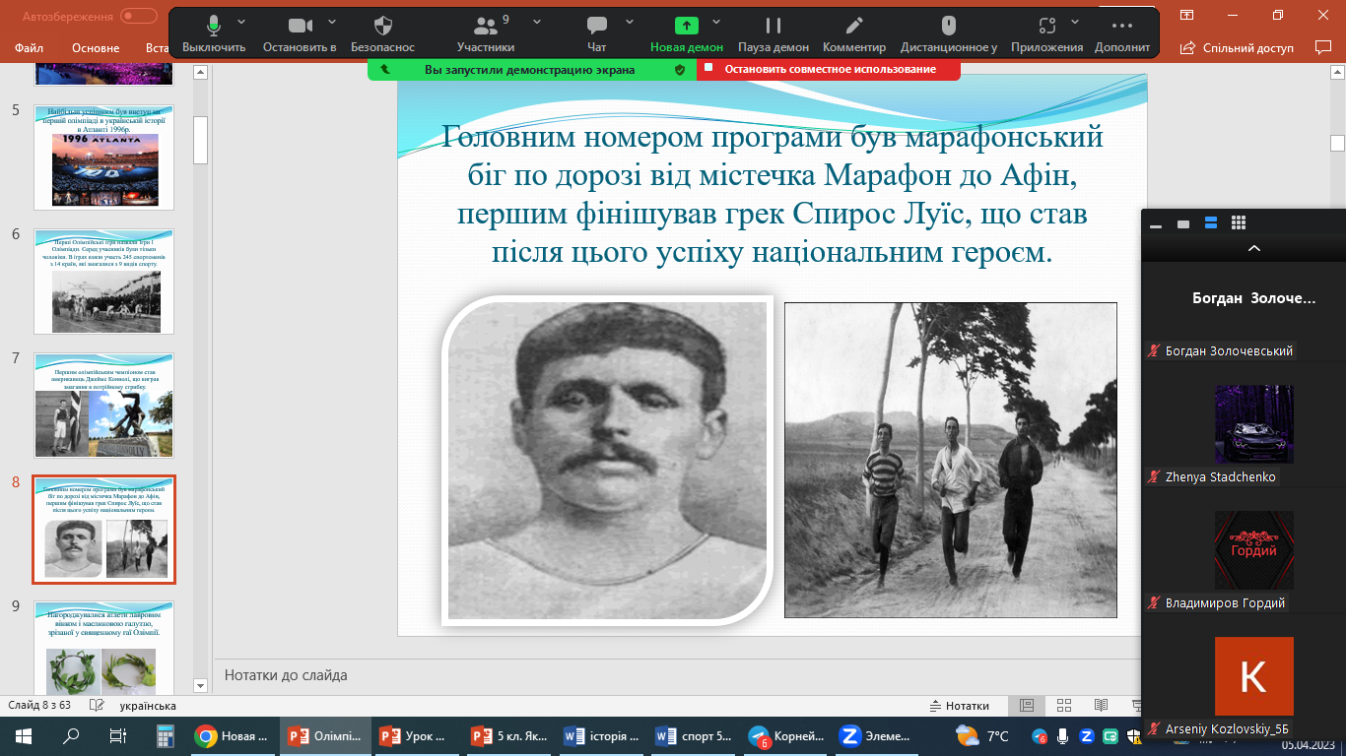This screenshot has width=1346, height=756.
Task: Select the marathon runners photo on slide
Action: pyautogui.click(x=951, y=460)
